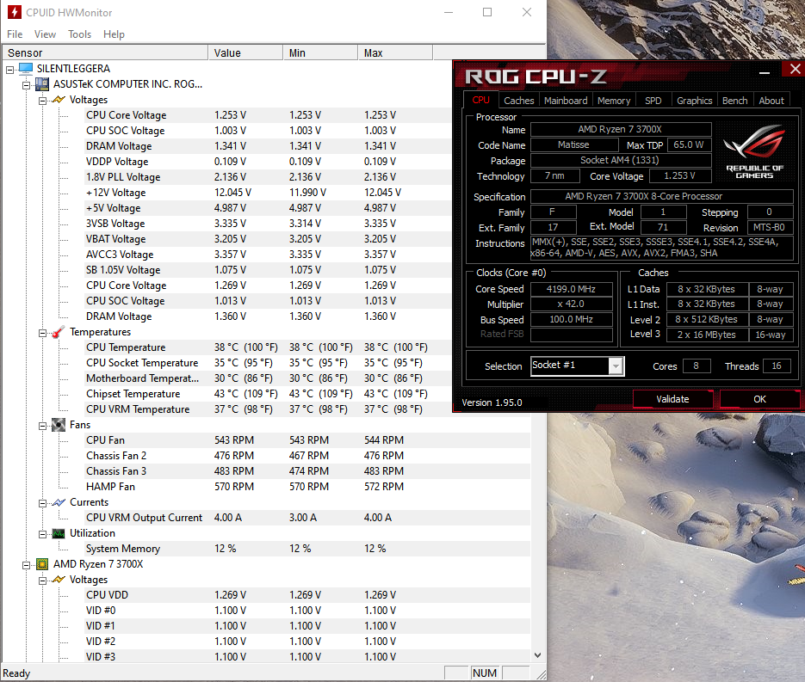The image size is (805, 682).
Task: Collapse the SILENTLEGGERA tree node
Action: pyautogui.click(x=9, y=70)
